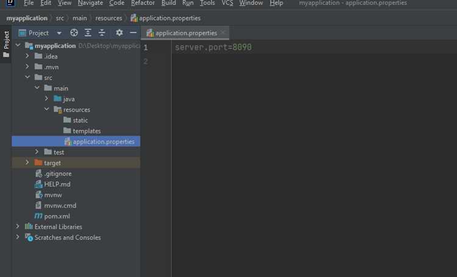
Task: Click the Expand All icon in Project toolbar
Action: [88, 33]
